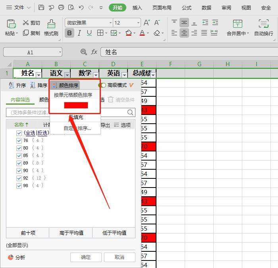Image resolution: width=278 pixels, height=268 pixels.
Task: Click the Top Ten (前十项) button
Action: tap(28, 233)
